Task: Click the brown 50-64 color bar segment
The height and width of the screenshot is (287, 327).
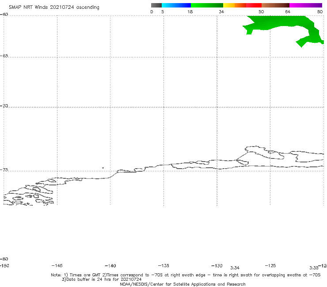Action: pos(275,5)
